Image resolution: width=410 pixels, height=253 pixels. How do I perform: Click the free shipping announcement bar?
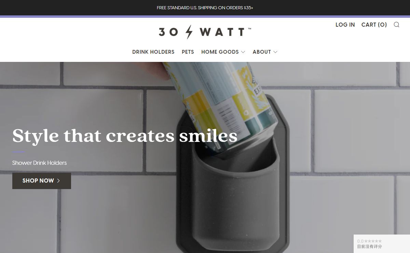(205, 8)
